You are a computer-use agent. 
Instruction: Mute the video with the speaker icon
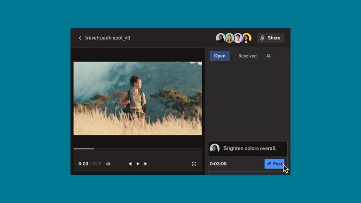108,164
